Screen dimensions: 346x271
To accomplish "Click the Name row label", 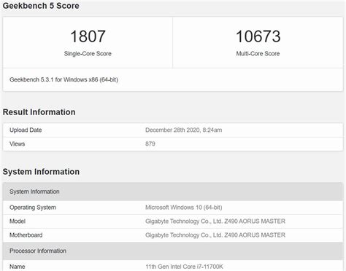I will (x=18, y=267).
